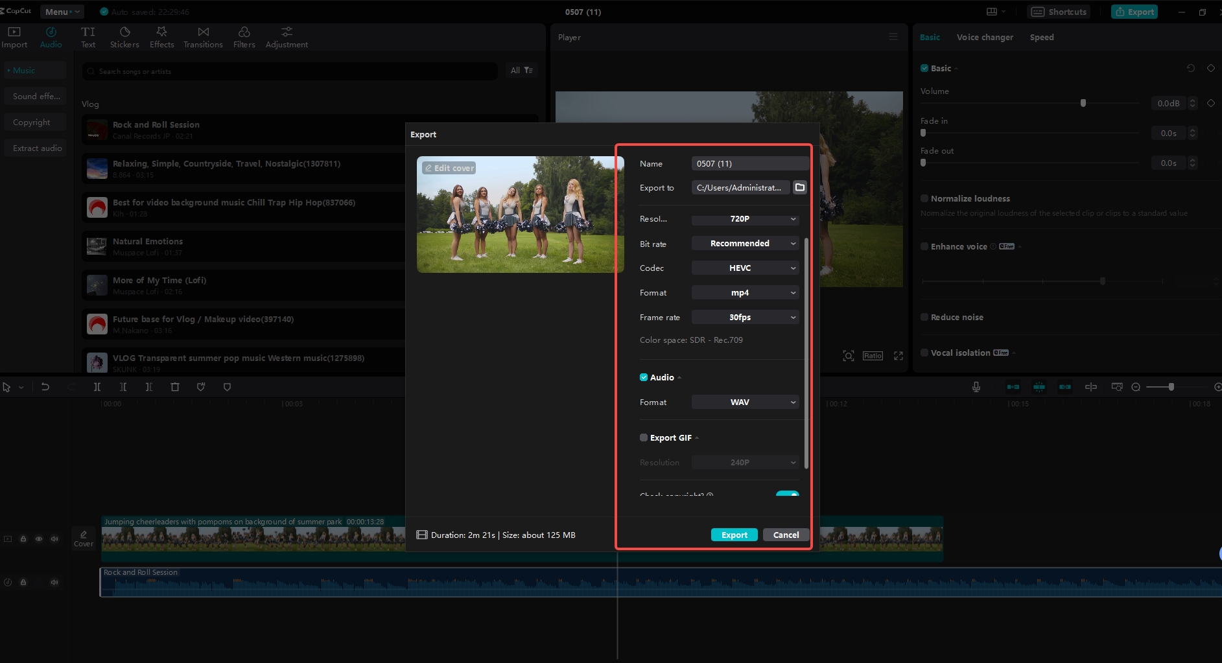
Task: Open the All filter in music search
Action: (x=521, y=70)
